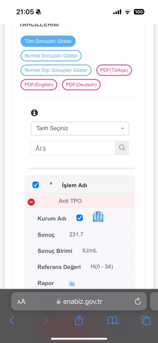Open Safari tabs overview icon
This screenshot has width=158, height=343.
pyautogui.click(x=146, y=321)
